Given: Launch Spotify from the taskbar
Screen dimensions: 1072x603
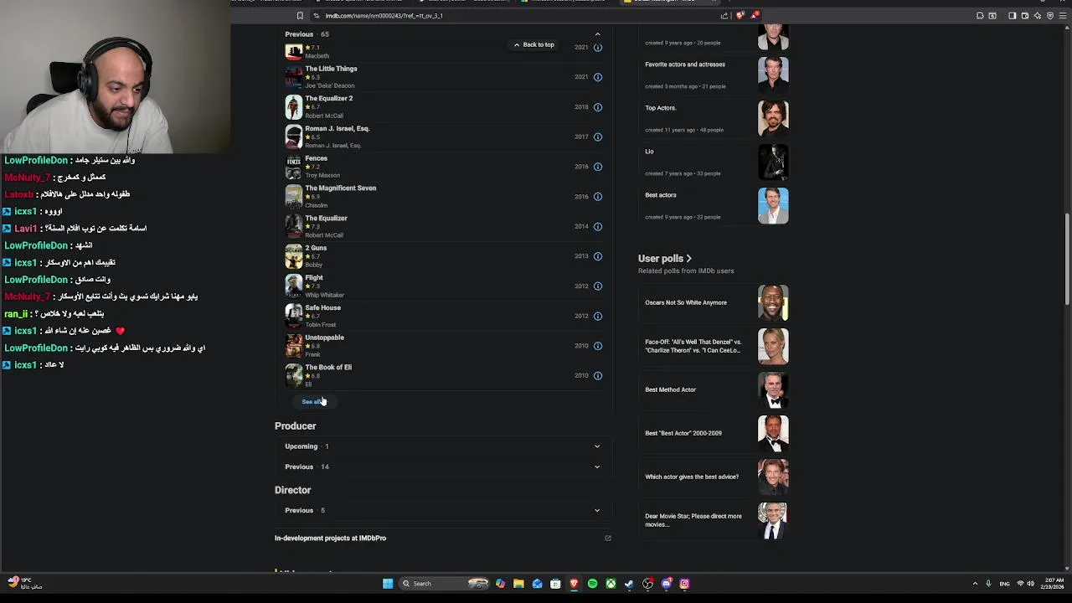Looking at the screenshot, I should (x=592, y=584).
